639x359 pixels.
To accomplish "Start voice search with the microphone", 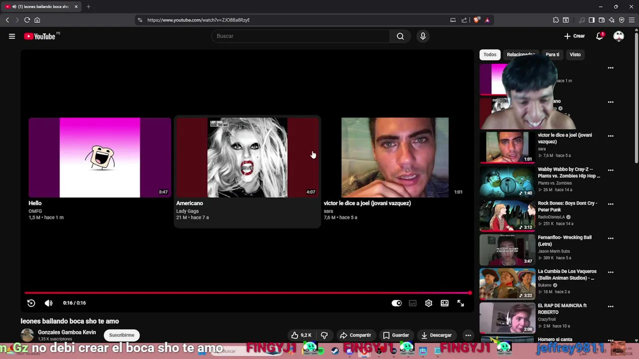I will tap(423, 36).
